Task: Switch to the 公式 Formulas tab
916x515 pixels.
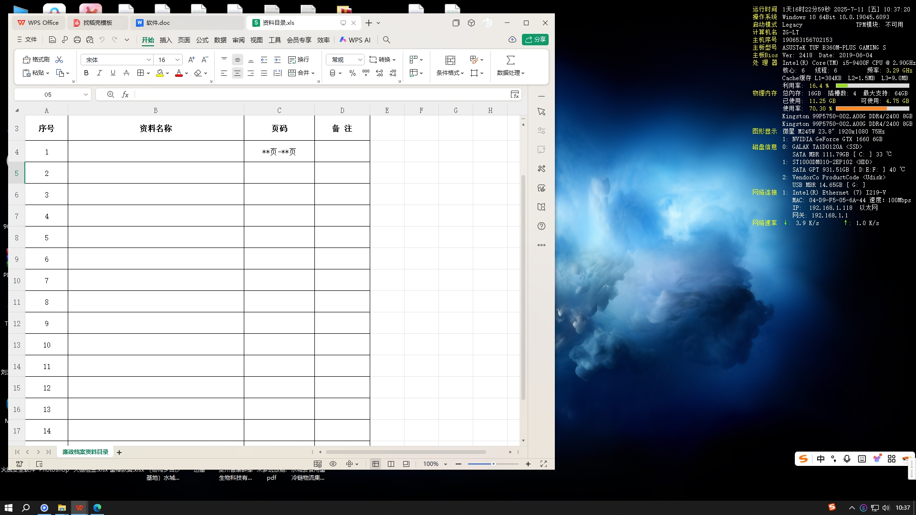Action: point(202,40)
